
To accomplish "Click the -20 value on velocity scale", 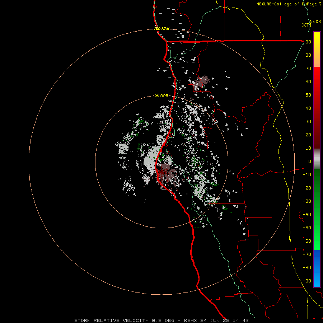I will click(307, 188).
